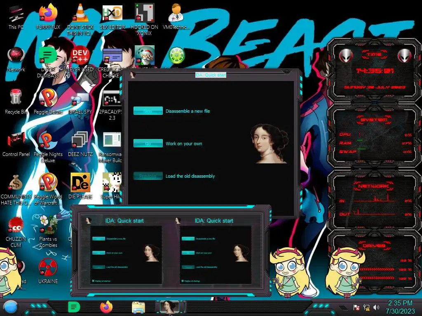
Task: Click the IDA title bar portrait icon
Action: click(132, 75)
